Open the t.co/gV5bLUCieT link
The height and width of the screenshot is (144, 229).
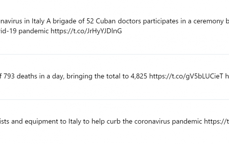(186, 76)
